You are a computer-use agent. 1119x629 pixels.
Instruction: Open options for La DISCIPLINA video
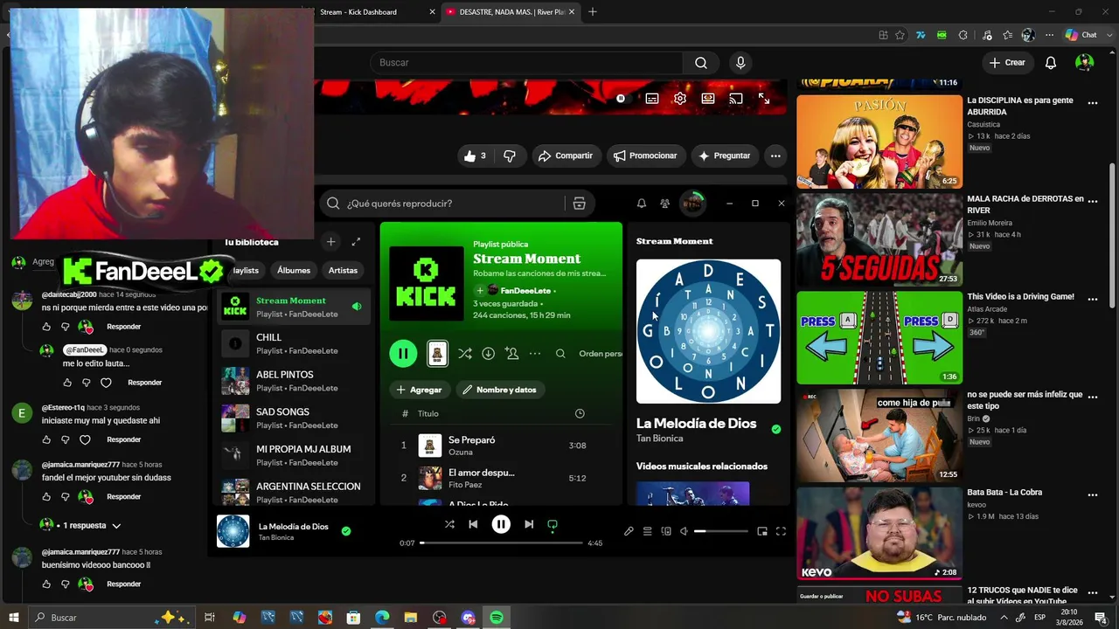1092,102
